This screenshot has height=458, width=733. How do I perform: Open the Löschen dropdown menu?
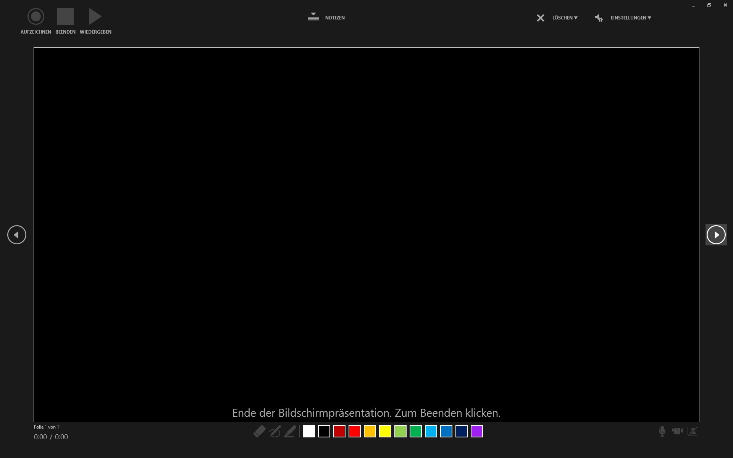point(564,18)
